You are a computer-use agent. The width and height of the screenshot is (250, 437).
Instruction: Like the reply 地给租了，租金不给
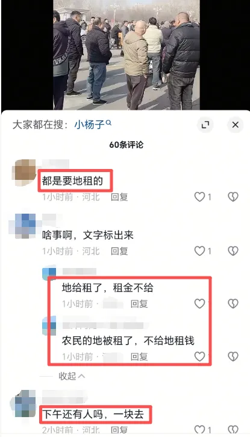[x=199, y=304]
